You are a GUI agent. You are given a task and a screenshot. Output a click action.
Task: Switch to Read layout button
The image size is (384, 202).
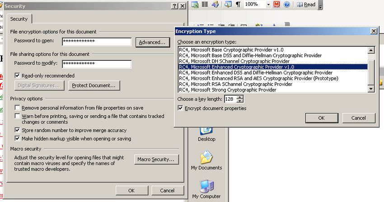[306, 4]
